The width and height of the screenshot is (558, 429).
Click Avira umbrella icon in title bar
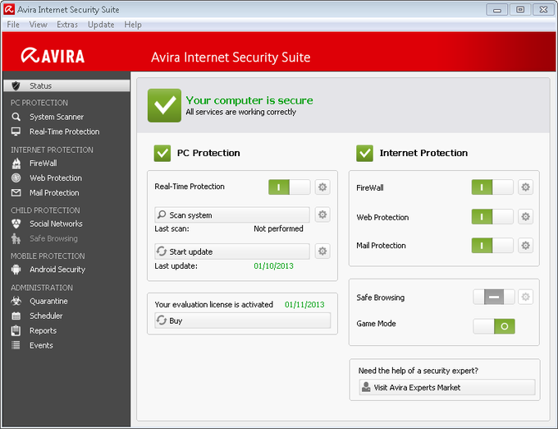(9, 10)
